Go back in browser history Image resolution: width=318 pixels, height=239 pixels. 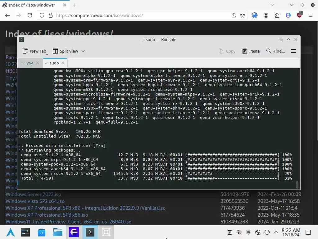(7, 16)
